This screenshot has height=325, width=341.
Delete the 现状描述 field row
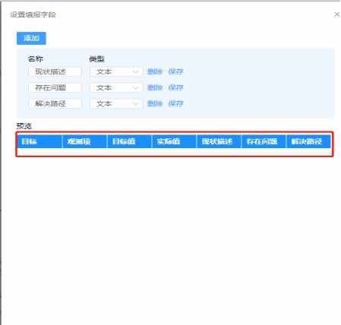coord(155,71)
